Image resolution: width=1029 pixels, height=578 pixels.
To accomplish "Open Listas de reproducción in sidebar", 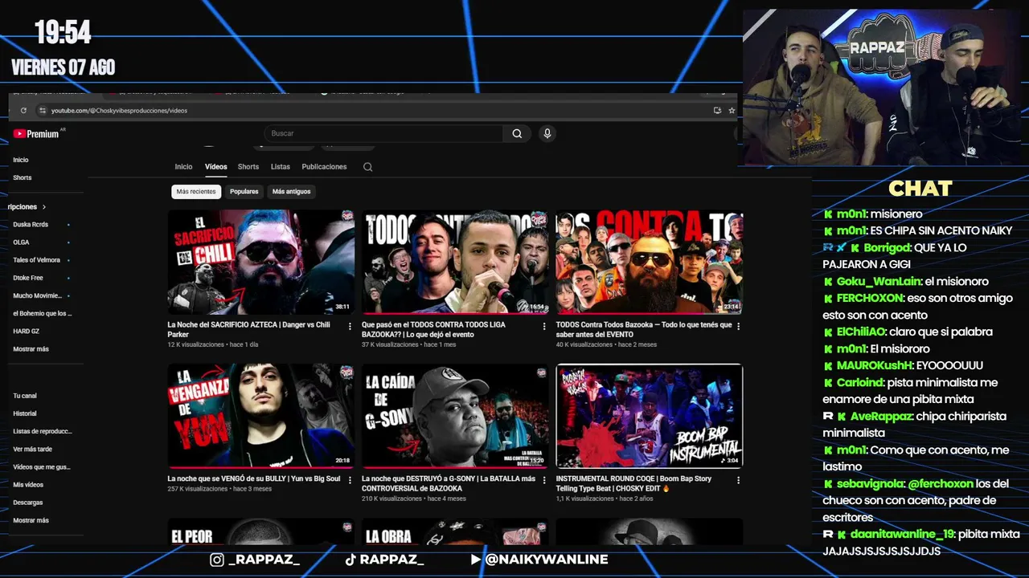I will click(x=43, y=431).
